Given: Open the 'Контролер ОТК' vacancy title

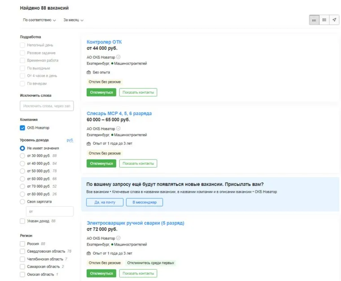Looking at the screenshot, I should pyautogui.click(x=104, y=42).
